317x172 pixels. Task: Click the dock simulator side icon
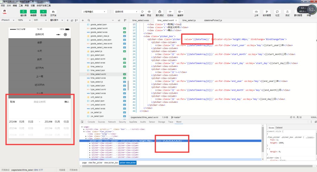tap(76, 21)
